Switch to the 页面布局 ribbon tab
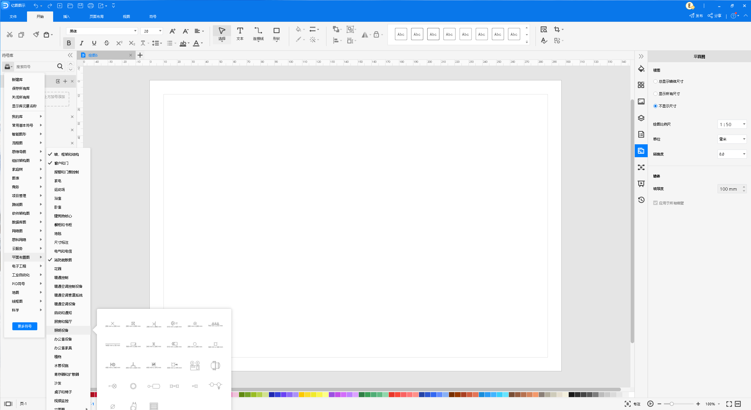The image size is (751, 410). click(97, 16)
